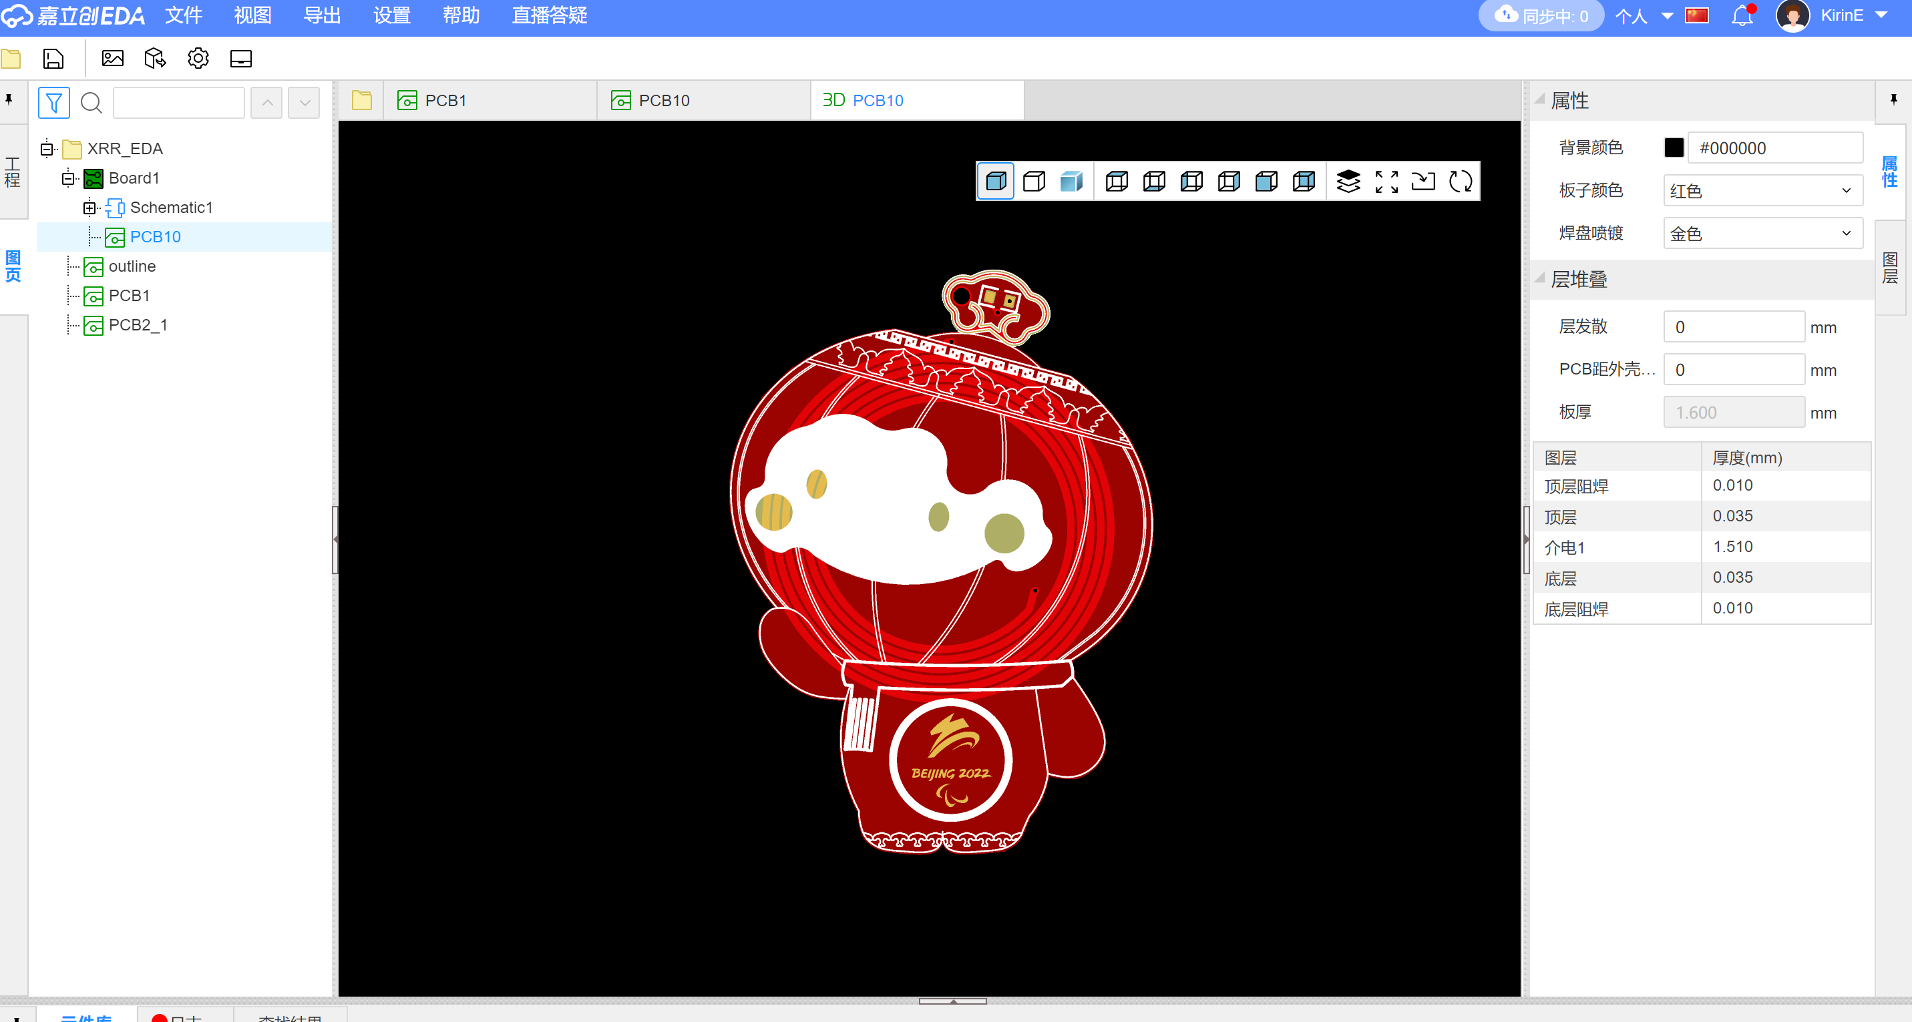
Task: Expand the Schematic1 tree node
Action: pyautogui.click(x=89, y=208)
